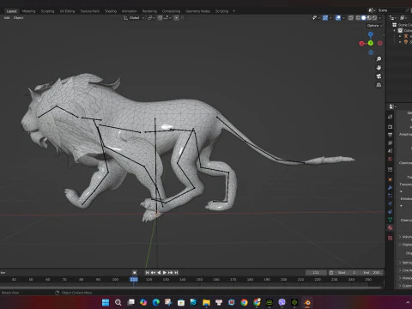Open Google Chrome from the taskbar
This screenshot has height=309, width=412.
click(244, 302)
